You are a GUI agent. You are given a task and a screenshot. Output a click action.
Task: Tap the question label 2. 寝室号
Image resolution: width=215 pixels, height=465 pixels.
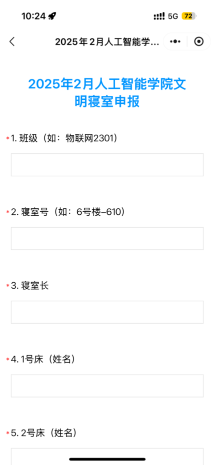point(29,212)
